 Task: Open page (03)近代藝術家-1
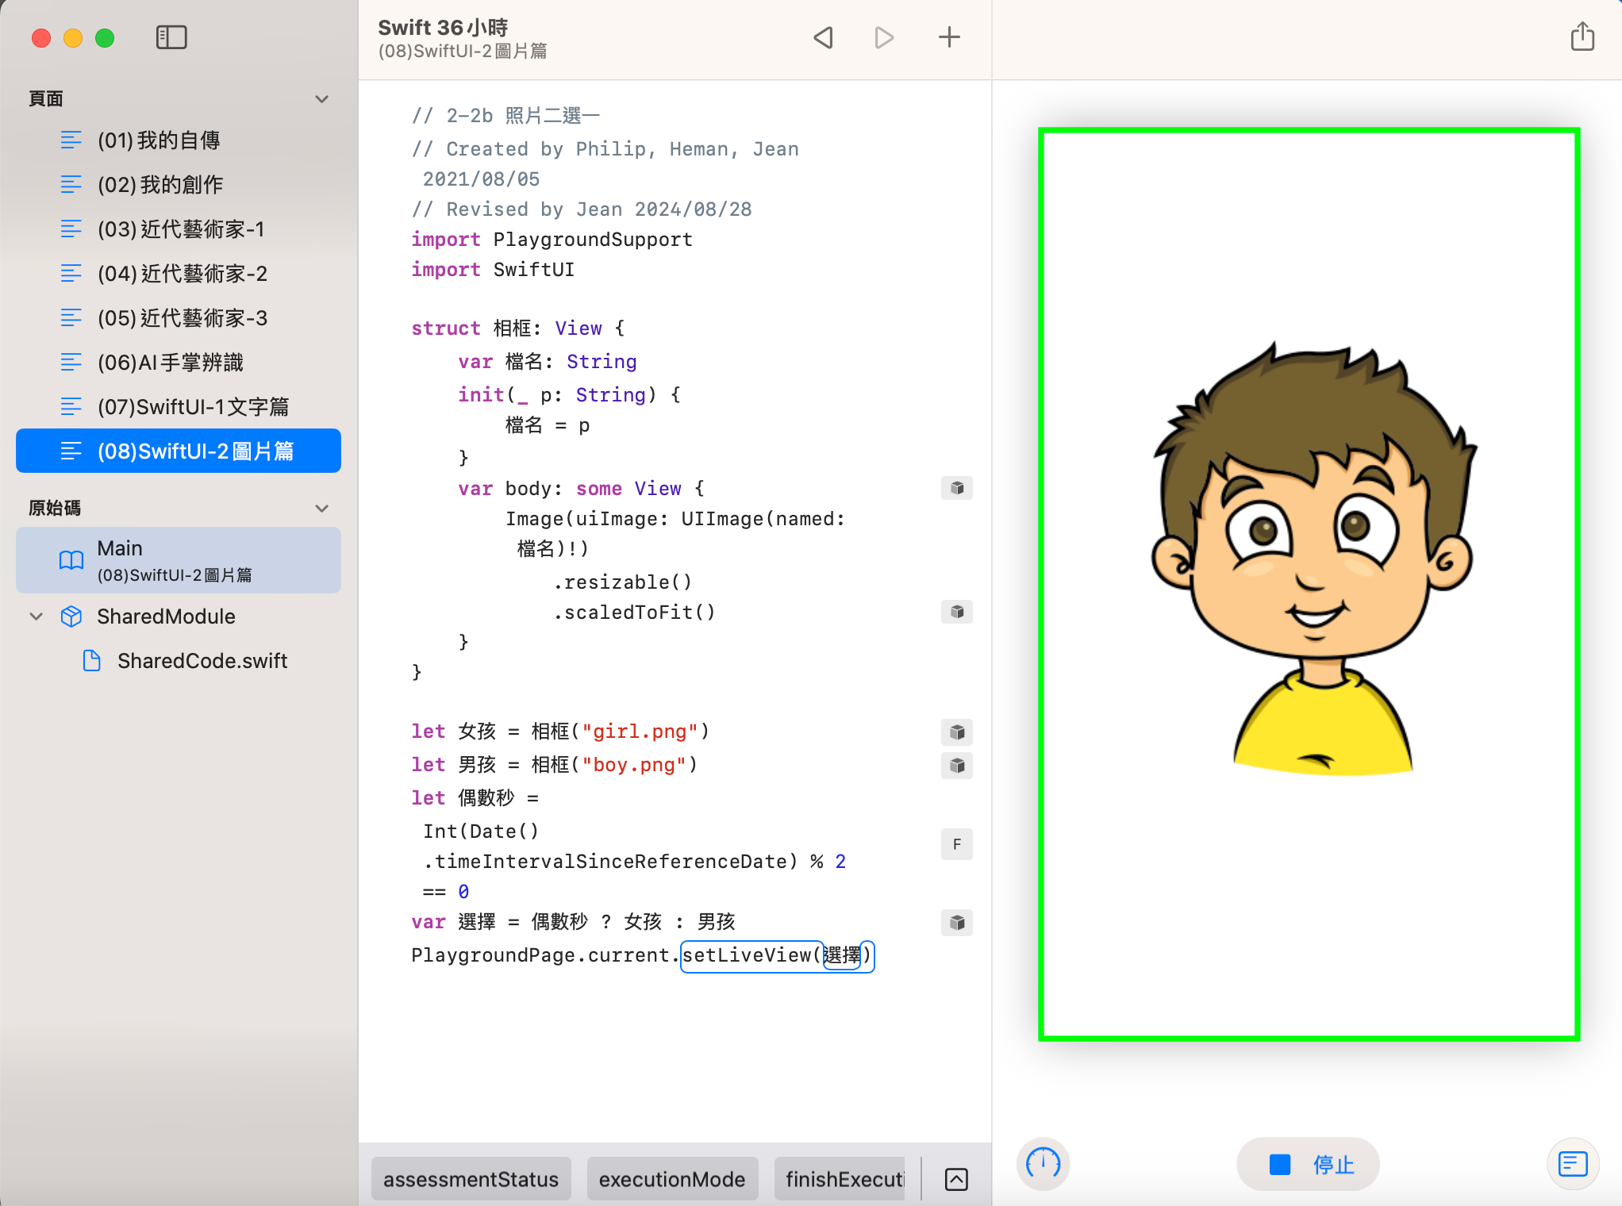(x=181, y=229)
